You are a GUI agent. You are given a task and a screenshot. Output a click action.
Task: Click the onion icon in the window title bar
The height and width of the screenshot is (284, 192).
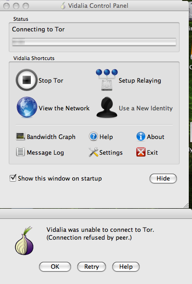63,6
